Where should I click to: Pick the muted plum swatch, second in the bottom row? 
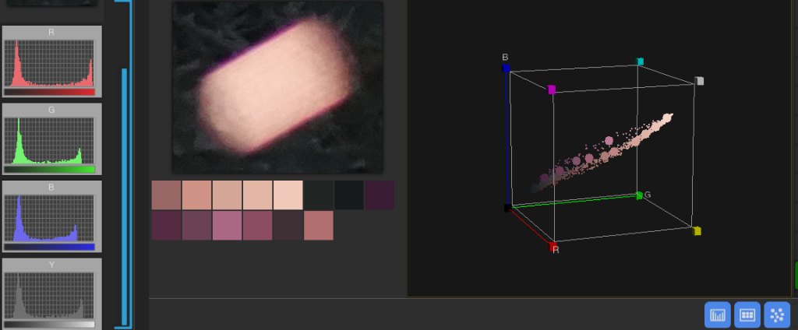197,225
